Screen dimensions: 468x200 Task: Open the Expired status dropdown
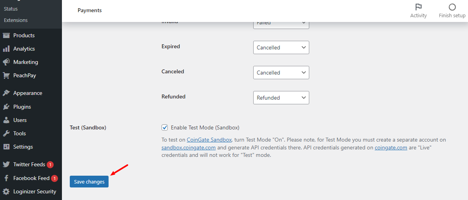pyautogui.click(x=281, y=47)
